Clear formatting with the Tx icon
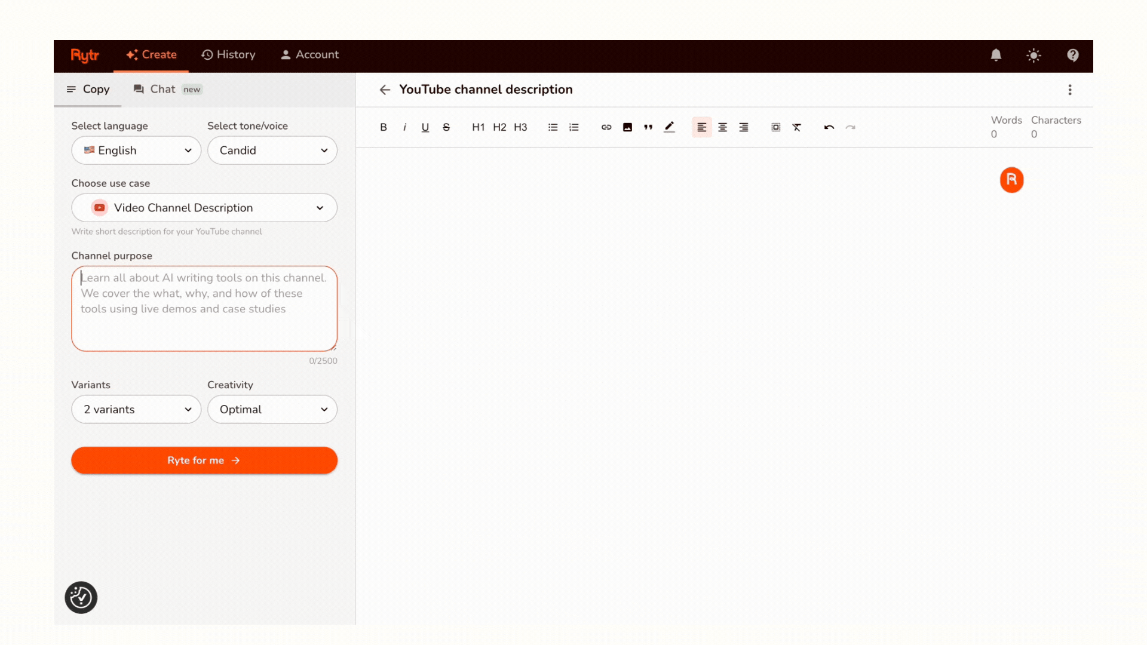The image size is (1147, 645). click(797, 127)
